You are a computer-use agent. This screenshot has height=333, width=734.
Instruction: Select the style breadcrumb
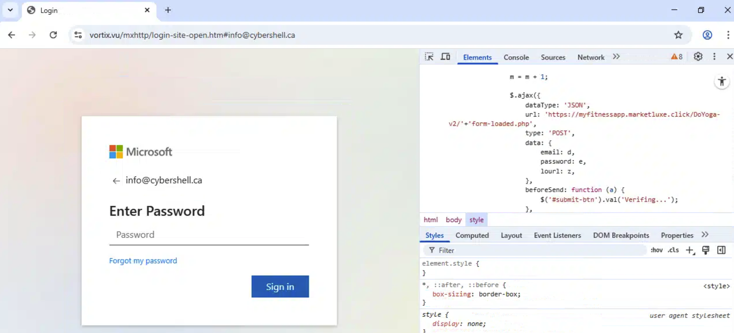click(x=476, y=220)
